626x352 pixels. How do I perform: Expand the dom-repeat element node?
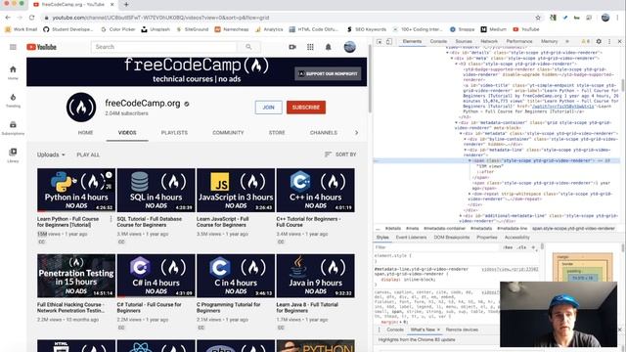click(469, 194)
